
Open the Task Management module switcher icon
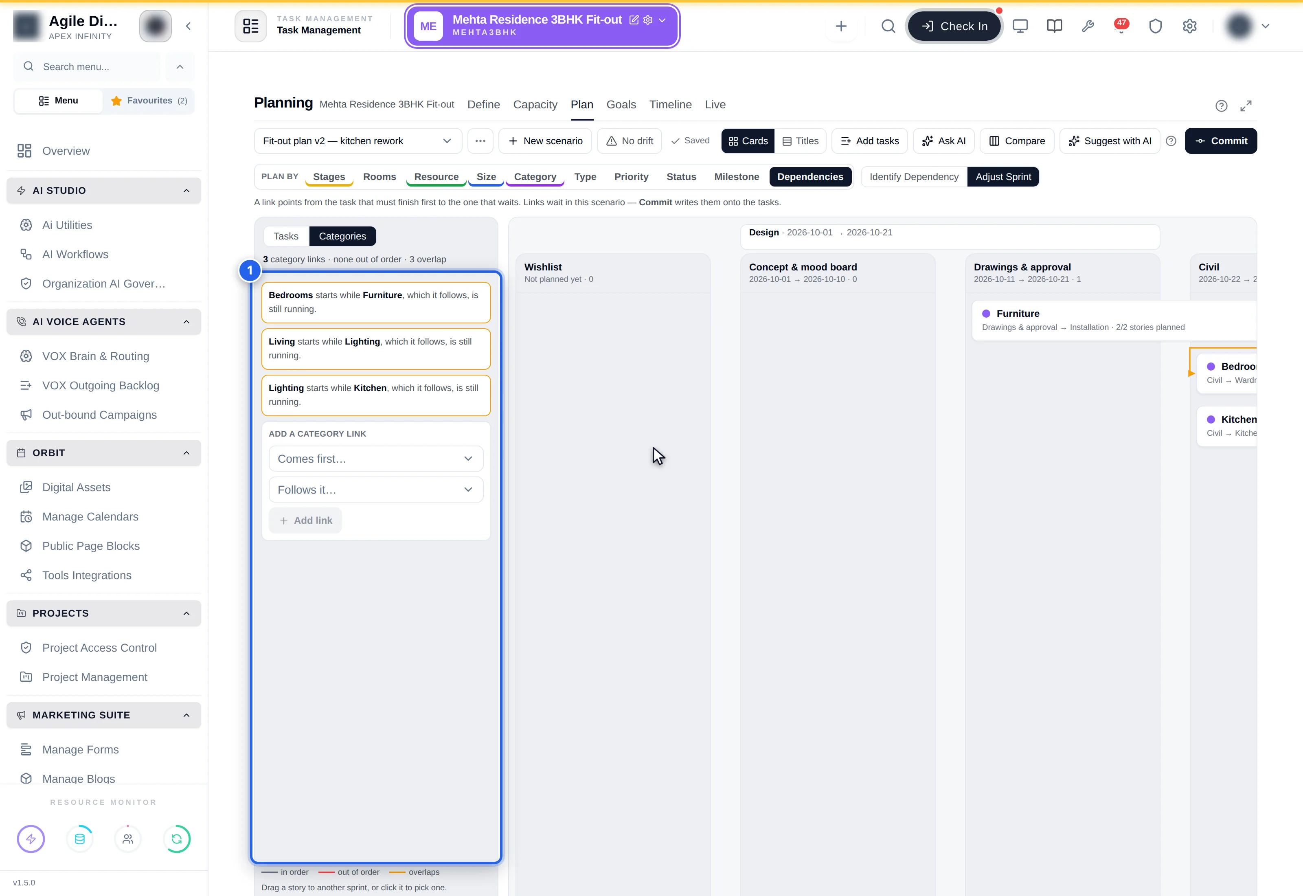[x=250, y=26]
